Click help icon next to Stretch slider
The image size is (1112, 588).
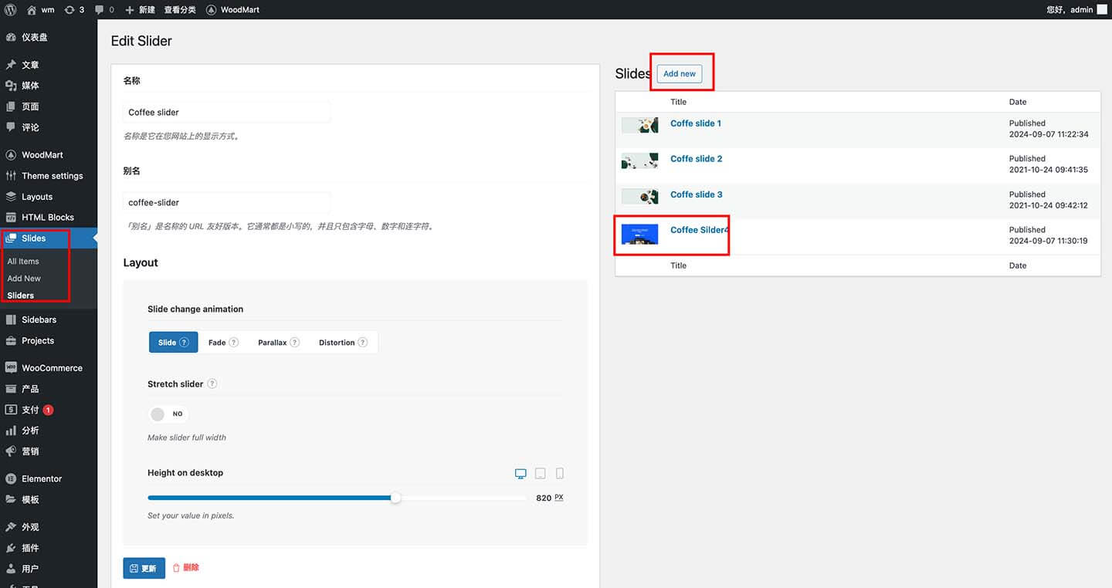[x=212, y=384]
